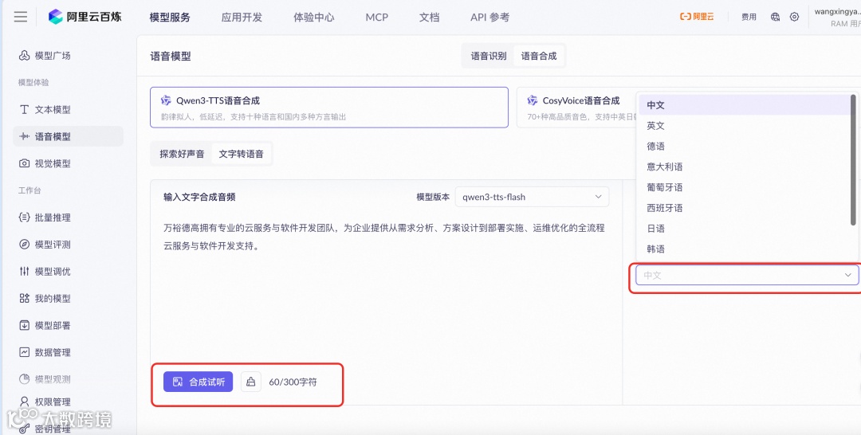Click the 语音模型 waveform icon
This screenshot has width=861, height=435.
coord(24,136)
